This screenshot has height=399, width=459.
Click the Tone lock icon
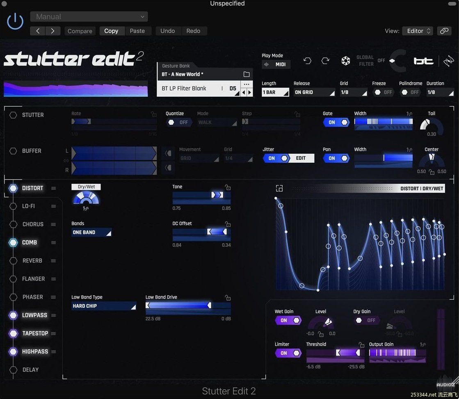(228, 187)
